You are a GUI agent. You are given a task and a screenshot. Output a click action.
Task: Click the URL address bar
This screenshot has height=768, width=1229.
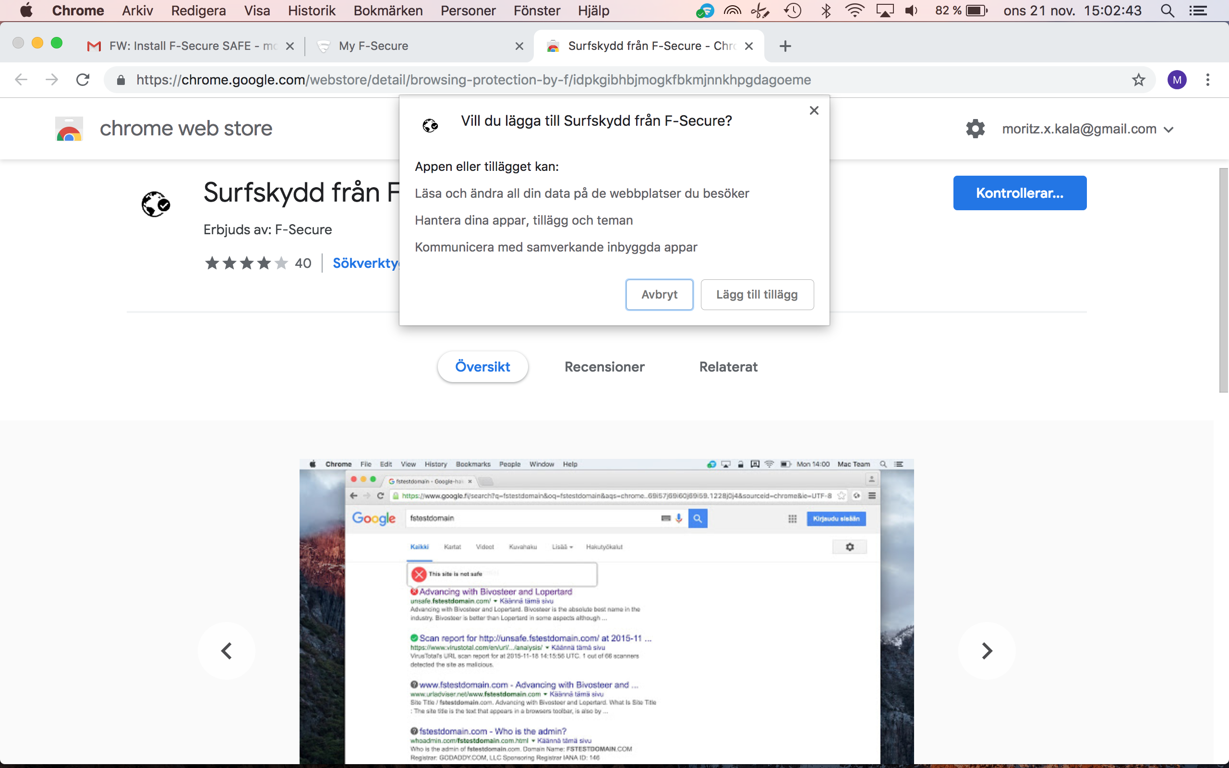[x=472, y=80]
